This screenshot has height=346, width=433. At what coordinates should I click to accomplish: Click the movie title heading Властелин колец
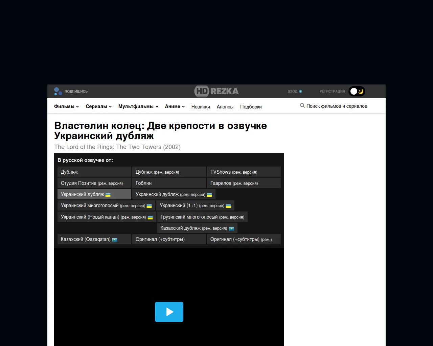[160, 131]
